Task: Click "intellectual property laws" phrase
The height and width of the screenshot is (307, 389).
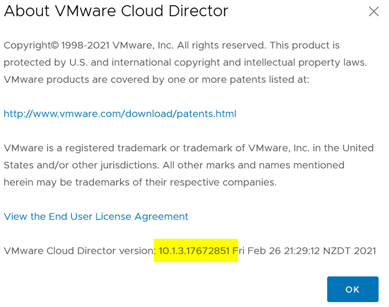Action: pos(305,62)
